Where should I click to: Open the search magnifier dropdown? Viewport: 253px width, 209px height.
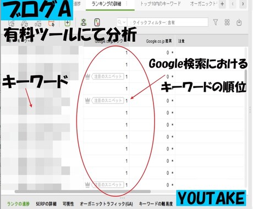122,23
